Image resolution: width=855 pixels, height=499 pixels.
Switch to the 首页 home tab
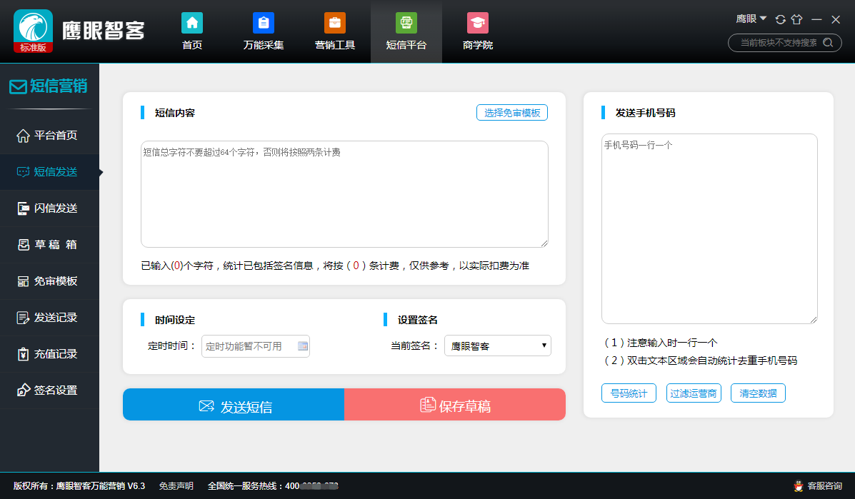191,31
